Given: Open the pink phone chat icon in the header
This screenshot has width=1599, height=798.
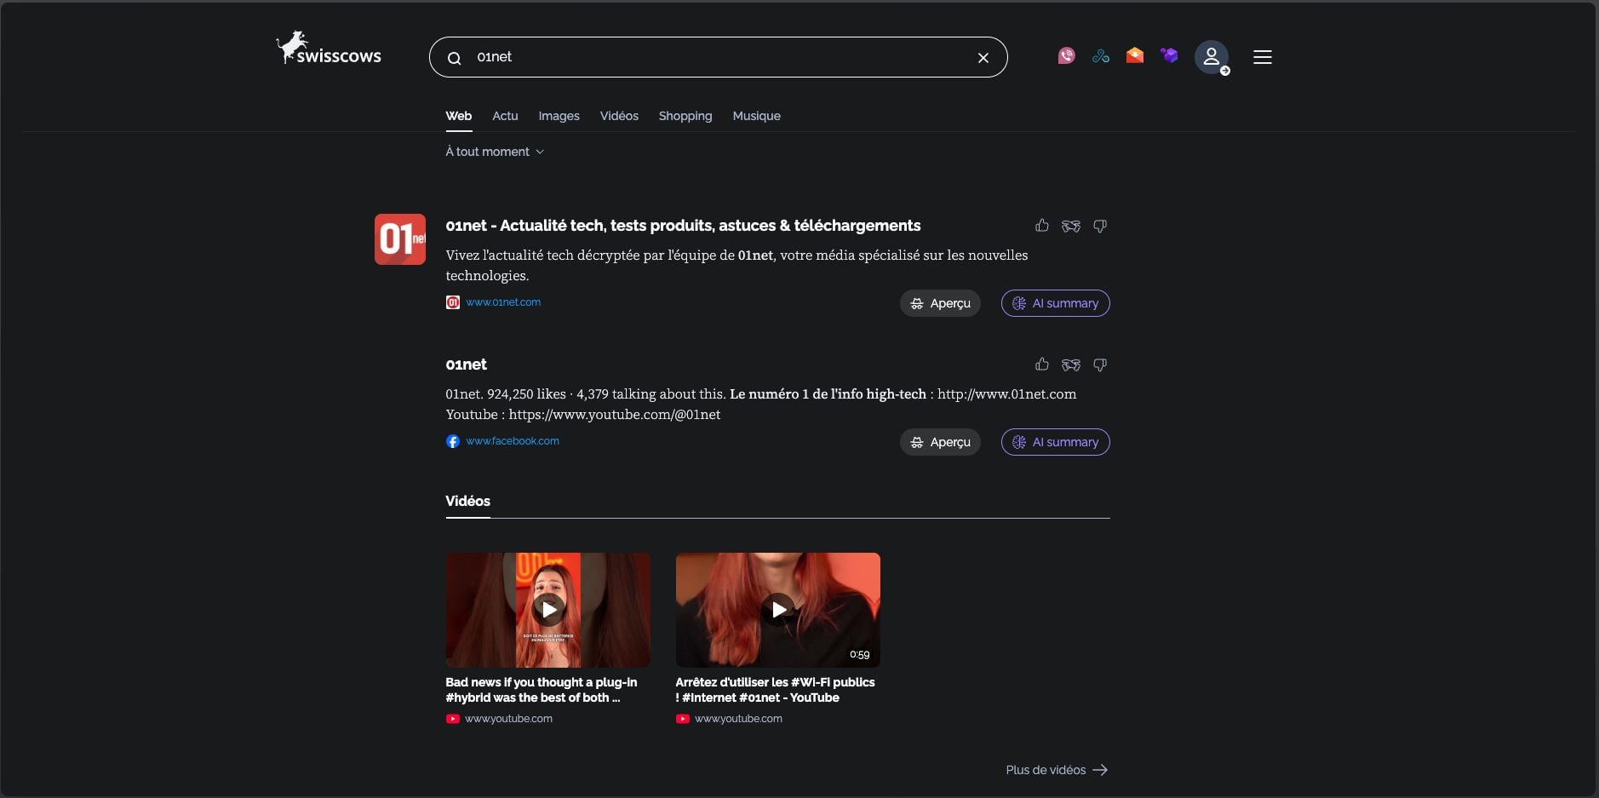Looking at the screenshot, I should click(1067, 56).
